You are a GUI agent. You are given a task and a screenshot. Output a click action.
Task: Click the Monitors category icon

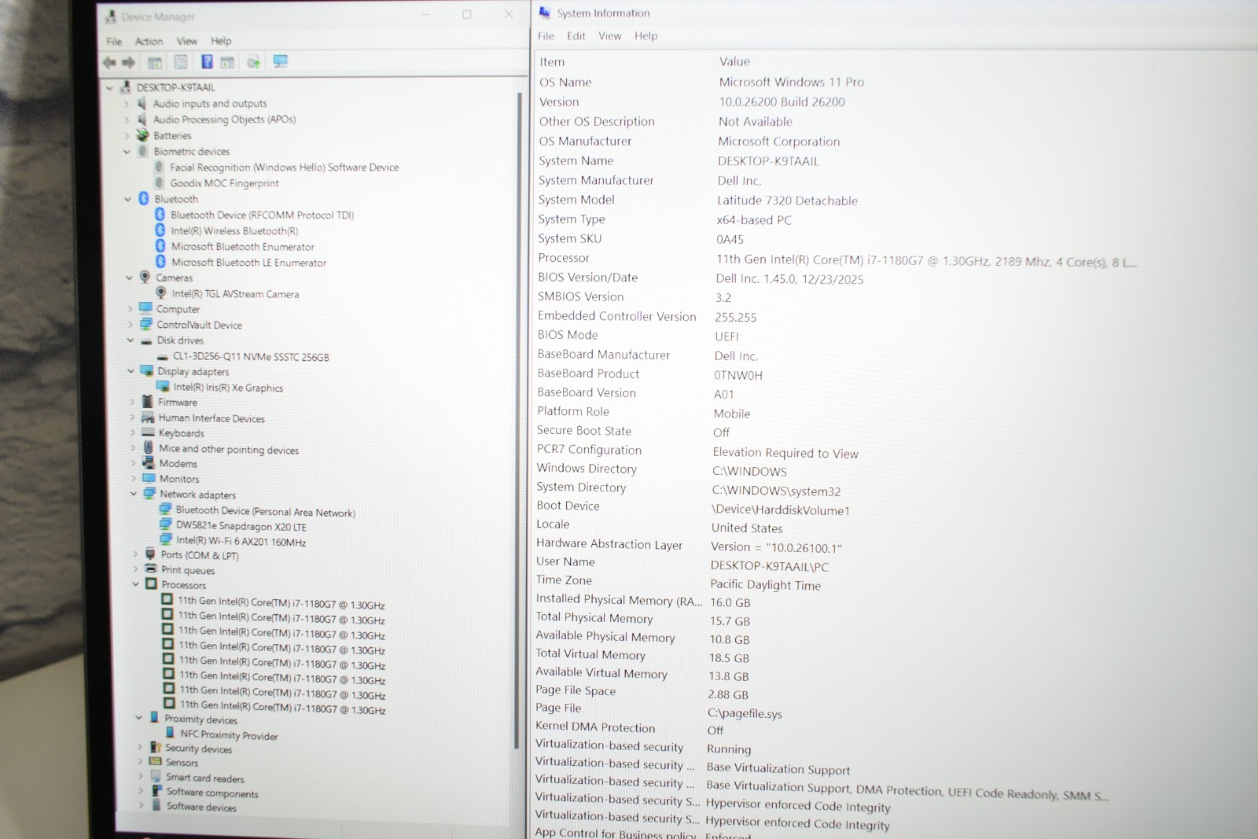pyautogui.click(x=149, y=478)
